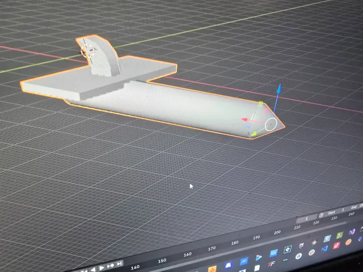Open the green square taskbar icon

coord(340,235)
